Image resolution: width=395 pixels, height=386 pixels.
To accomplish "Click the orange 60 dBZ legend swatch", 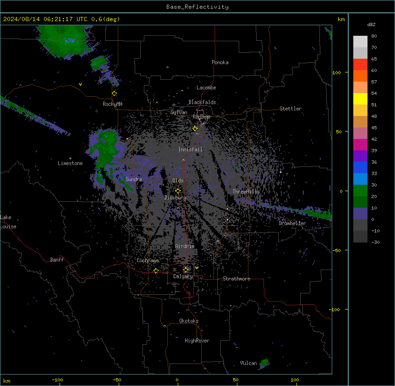I will (x=360, y=76).
